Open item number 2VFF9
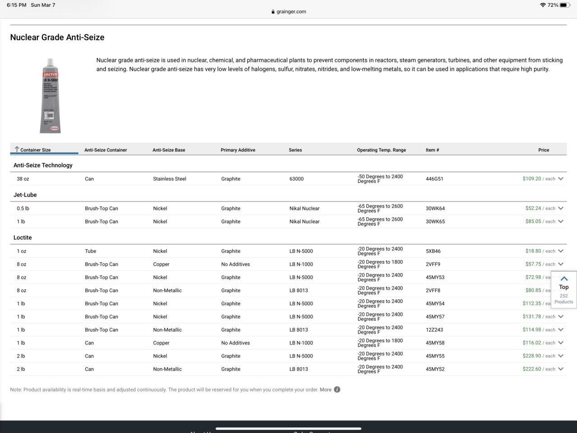Viewport: 577px width, 433px height. [433, 264]
